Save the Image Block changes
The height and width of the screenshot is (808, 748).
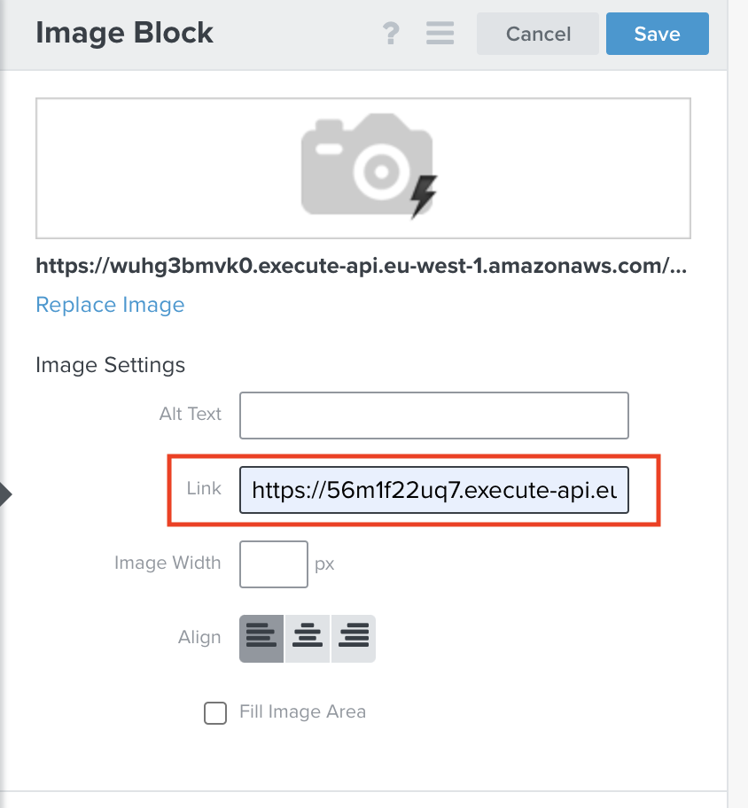[x=657, y=35]
